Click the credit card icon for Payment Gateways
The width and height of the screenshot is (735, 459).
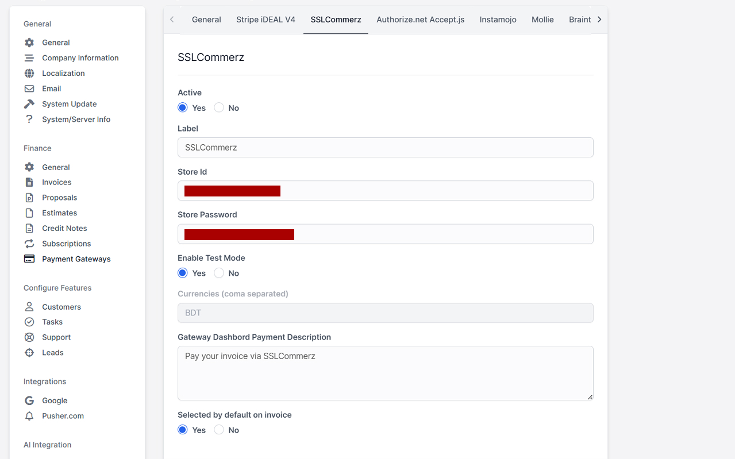pyautogui.click(x=29, y=259)
